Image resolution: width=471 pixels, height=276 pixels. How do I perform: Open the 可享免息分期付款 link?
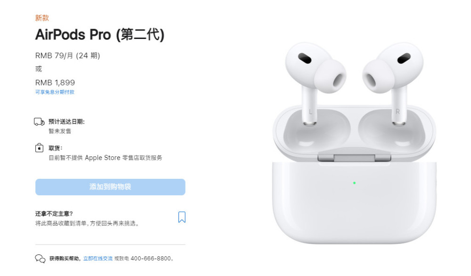[x=55, y=92]
